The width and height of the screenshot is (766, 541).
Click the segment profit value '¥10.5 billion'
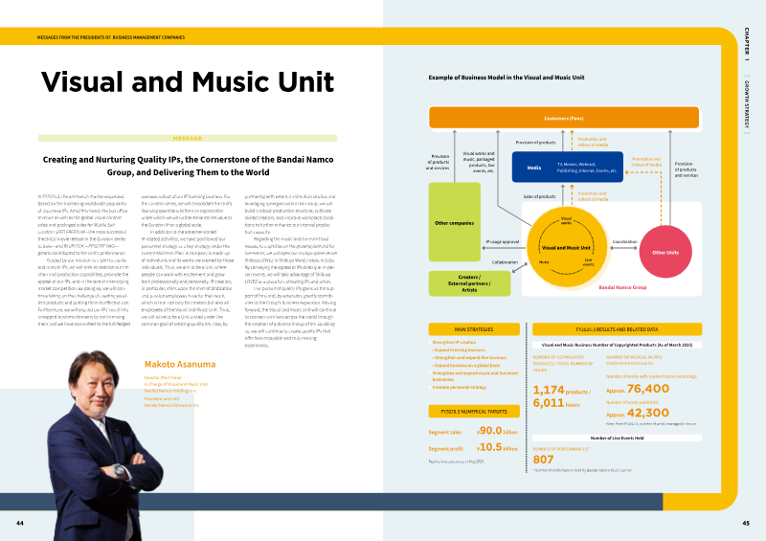pos(497,448)
